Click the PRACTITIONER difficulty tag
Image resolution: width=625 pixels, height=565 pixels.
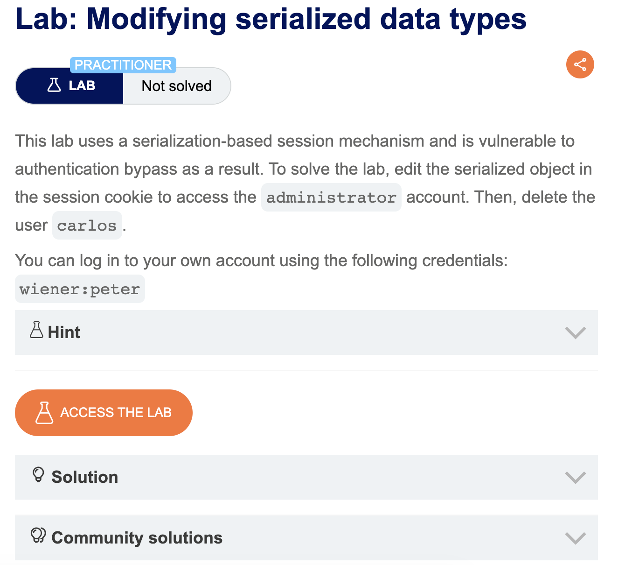pos(123,65)
